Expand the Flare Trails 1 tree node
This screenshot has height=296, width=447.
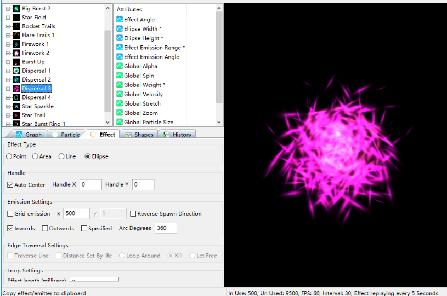(8, 35)
